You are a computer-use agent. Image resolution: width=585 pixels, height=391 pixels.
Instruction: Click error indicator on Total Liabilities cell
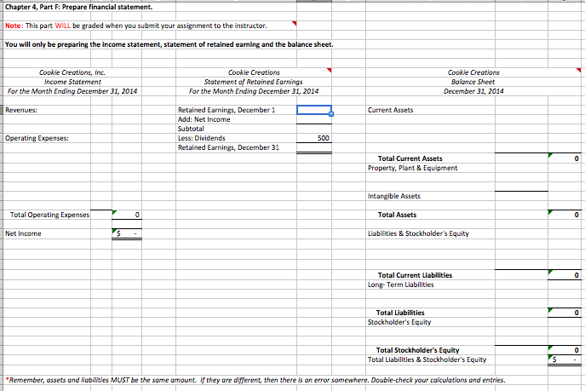coord(550,310)
